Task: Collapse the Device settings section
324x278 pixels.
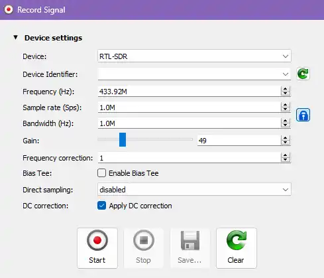Action: pos(15,37)
